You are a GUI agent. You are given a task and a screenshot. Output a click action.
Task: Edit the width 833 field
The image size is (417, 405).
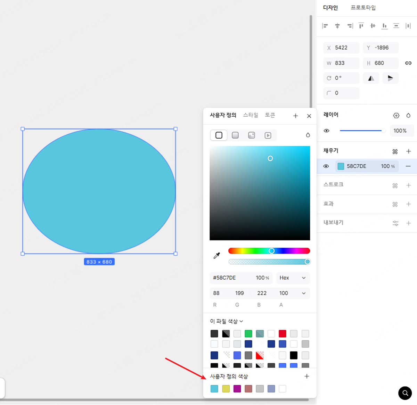click(x=341, y=63)
